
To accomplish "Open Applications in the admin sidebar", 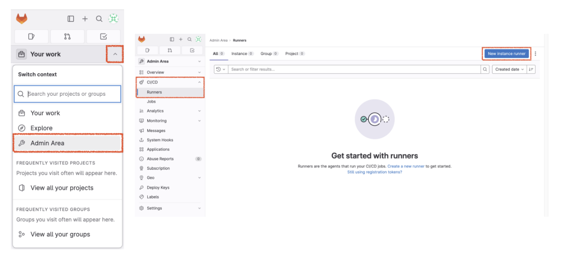I will pyautogui.click(x=170, y=149).
